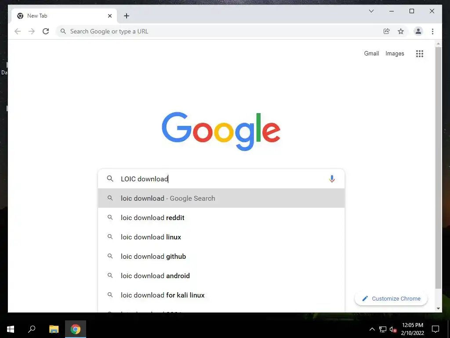The width and height of the screenshot is (450, 338).
Task: Open the Gmail link
Action: pyautogui.click(x=371, y=53)
